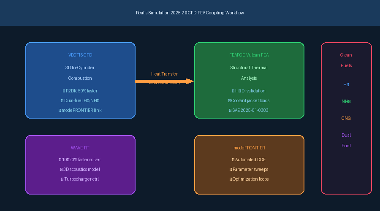Click the 'Structural Thermal' text
This screenshot has width=380, height=211.
click(249, 68)
